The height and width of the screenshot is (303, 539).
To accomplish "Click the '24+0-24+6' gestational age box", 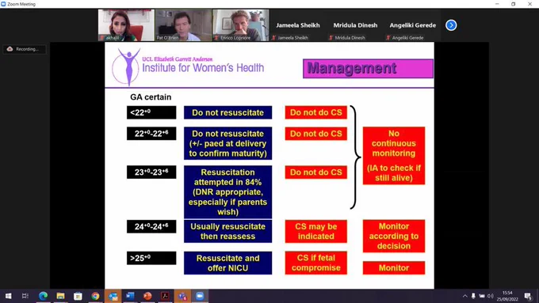I will click(x=151, y=226).
